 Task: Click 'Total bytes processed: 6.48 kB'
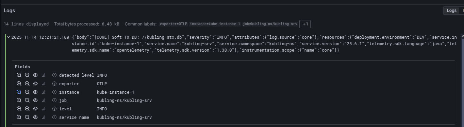click(87, 24)
